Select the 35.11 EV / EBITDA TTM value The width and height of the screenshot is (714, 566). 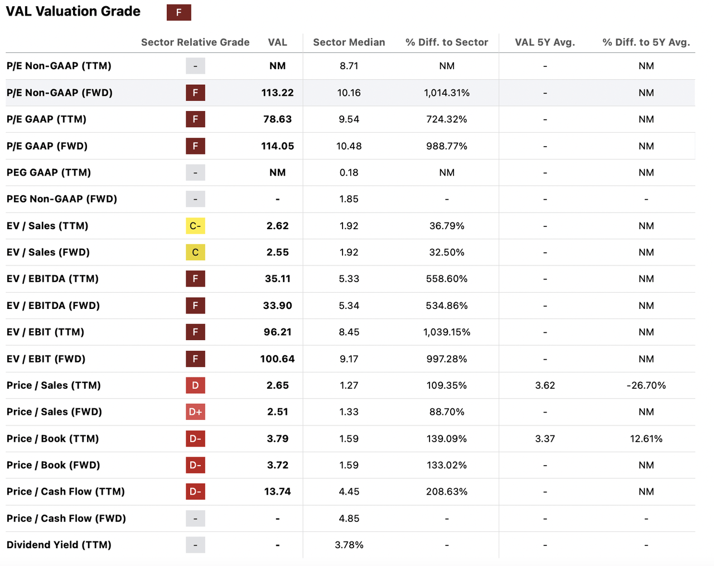tap(277, 279)
